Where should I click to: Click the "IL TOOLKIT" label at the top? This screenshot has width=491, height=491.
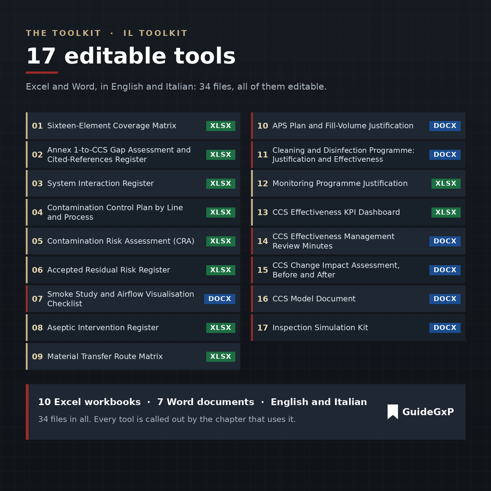click(x=155, y=33)
